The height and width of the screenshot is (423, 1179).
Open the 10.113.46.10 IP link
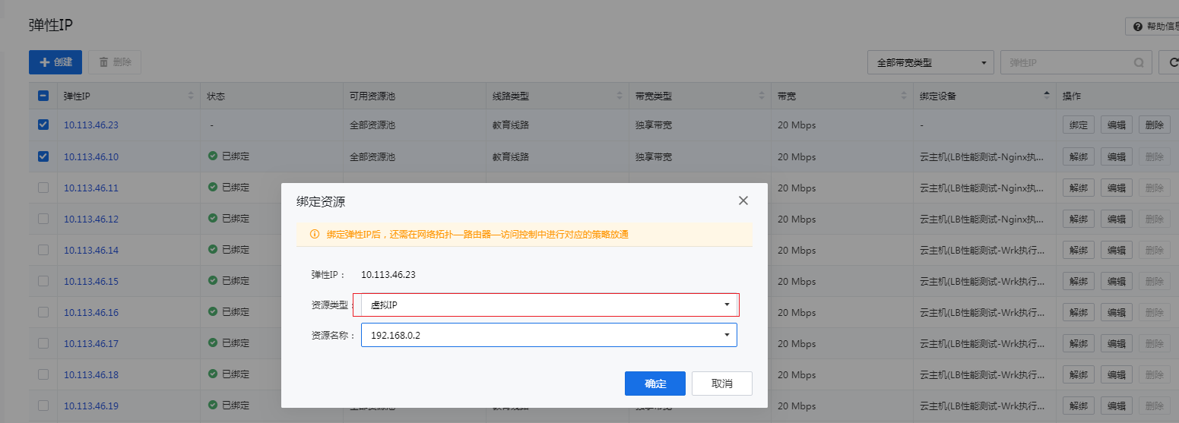(x=91, y=156)
